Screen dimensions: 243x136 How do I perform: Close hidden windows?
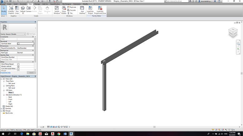(x=64, y=10)
